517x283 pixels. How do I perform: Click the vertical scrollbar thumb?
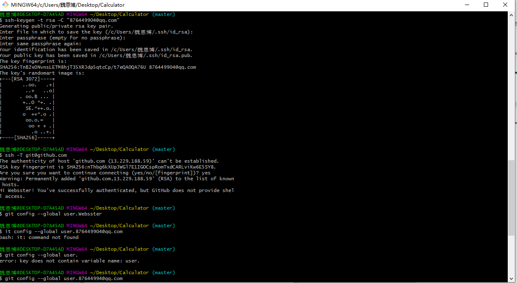click(x=511, y=197)
